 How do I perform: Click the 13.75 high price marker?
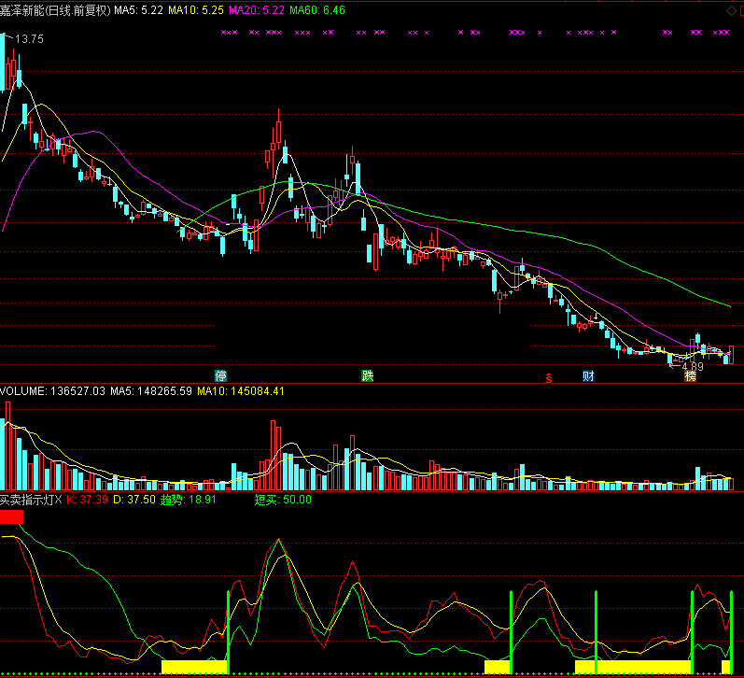(x=29, y=39)
